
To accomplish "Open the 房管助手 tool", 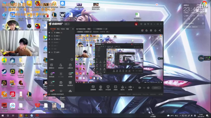I will 61,66.
